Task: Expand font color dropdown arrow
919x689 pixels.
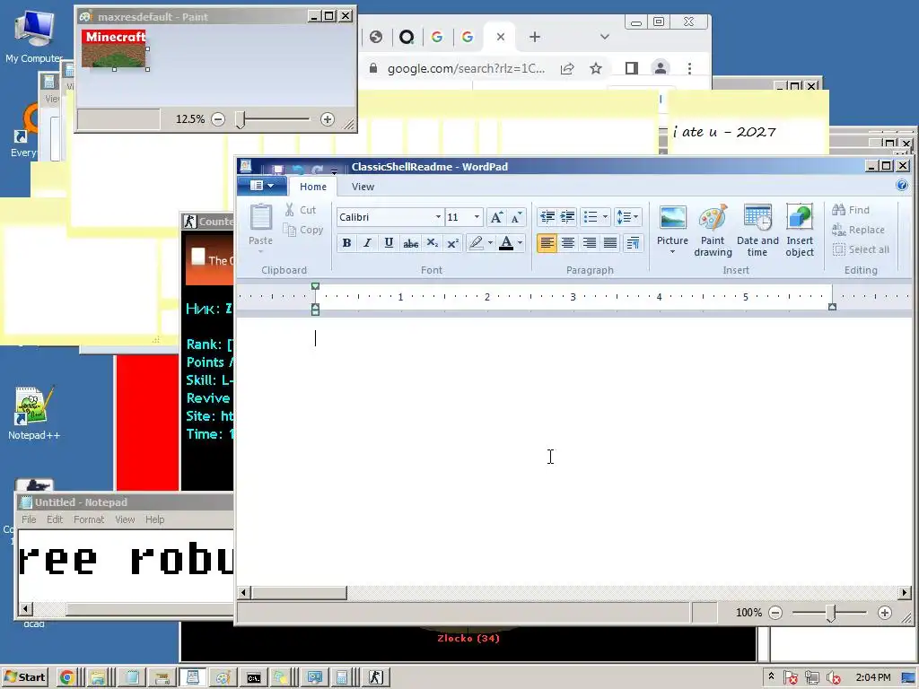Action: click(x=520, y=243)
